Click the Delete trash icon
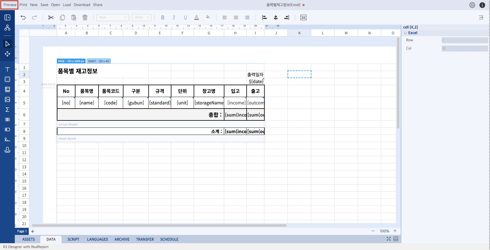The image size is (490, 250). 85,17
